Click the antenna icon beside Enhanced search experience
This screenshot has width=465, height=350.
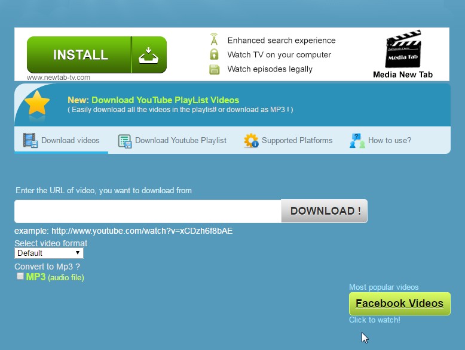pyautogui.click(x=214, y=39)
